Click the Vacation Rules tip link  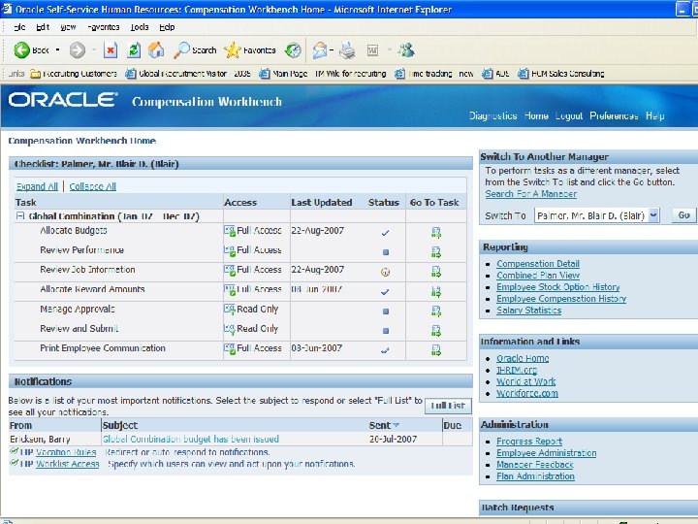click(66, 452)
